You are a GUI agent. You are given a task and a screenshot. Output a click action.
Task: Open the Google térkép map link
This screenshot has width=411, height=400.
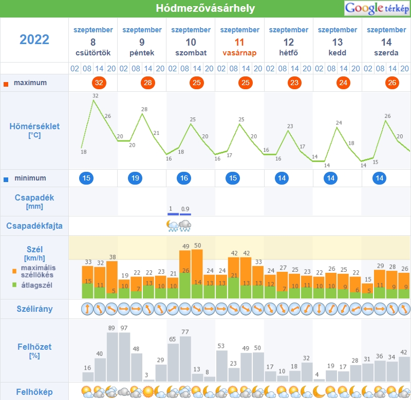377,8
